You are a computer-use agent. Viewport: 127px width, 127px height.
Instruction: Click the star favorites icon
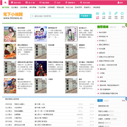coord(122,15)
